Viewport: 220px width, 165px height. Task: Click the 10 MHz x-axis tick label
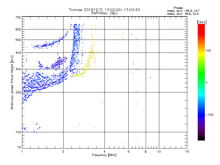(x=159, y=152)
